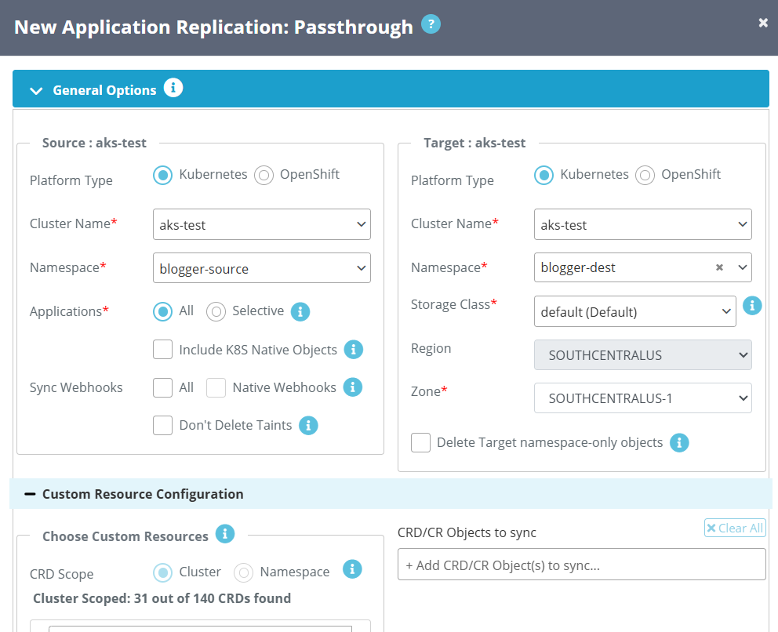Check Delete Target namespace-only objects
This screenshot has width=778, height=632.
[x=420, y=442]
